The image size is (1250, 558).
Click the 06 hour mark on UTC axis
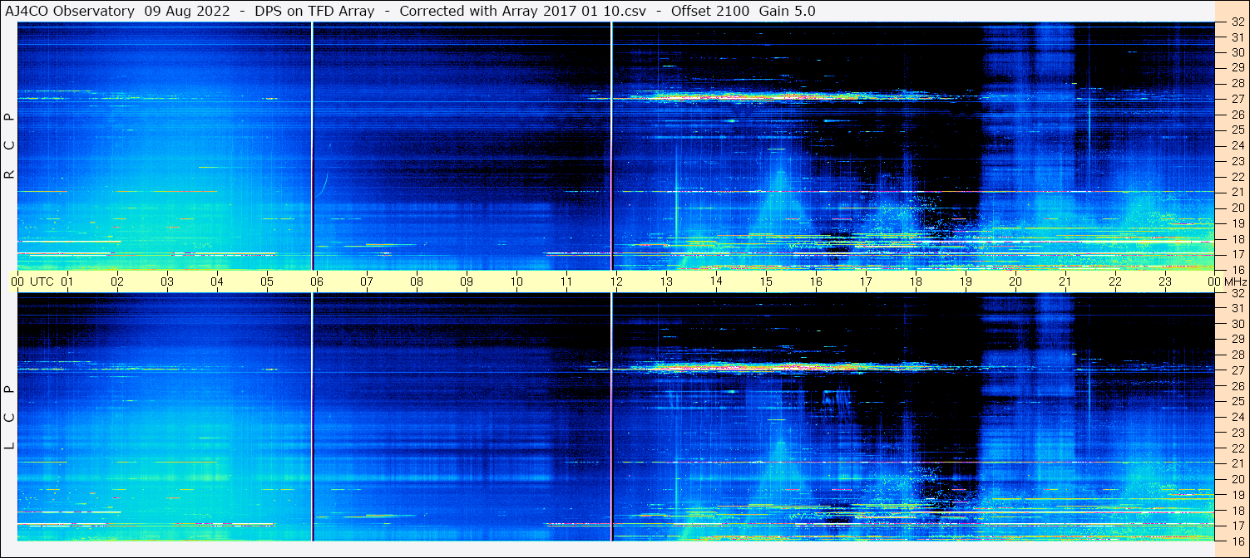(x=317, y=281)
